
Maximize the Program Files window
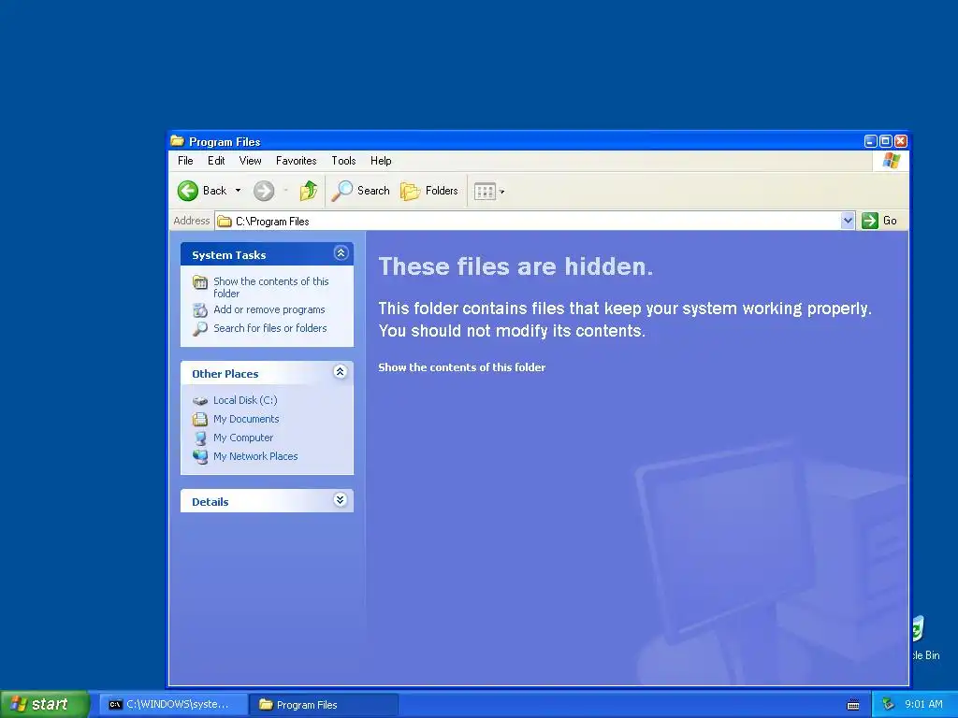click(885, 141)
